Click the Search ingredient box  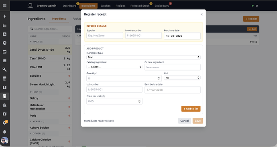pyautogui.click(x=50, y=29)
